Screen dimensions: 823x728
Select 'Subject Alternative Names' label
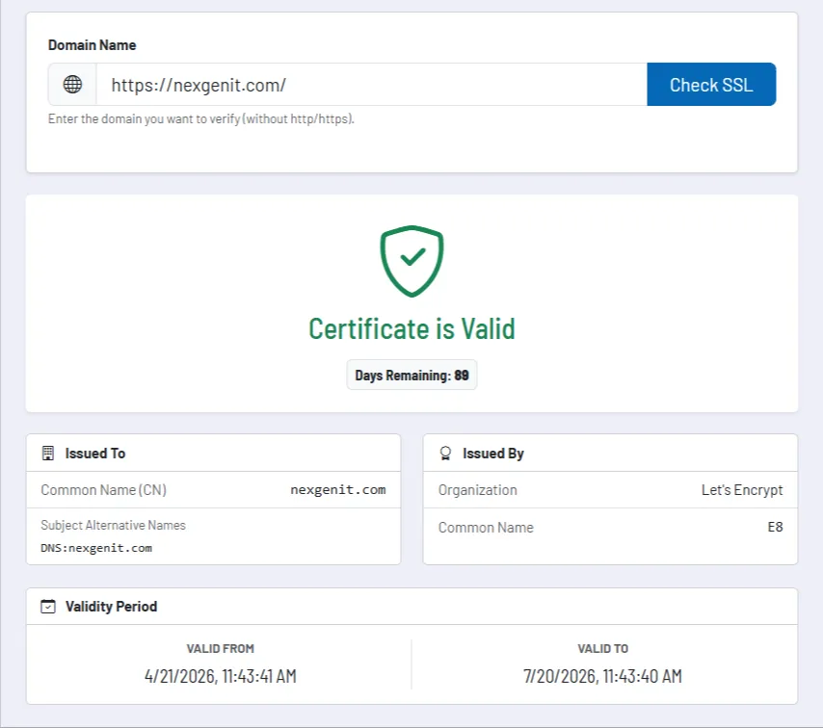pos(114,525)
